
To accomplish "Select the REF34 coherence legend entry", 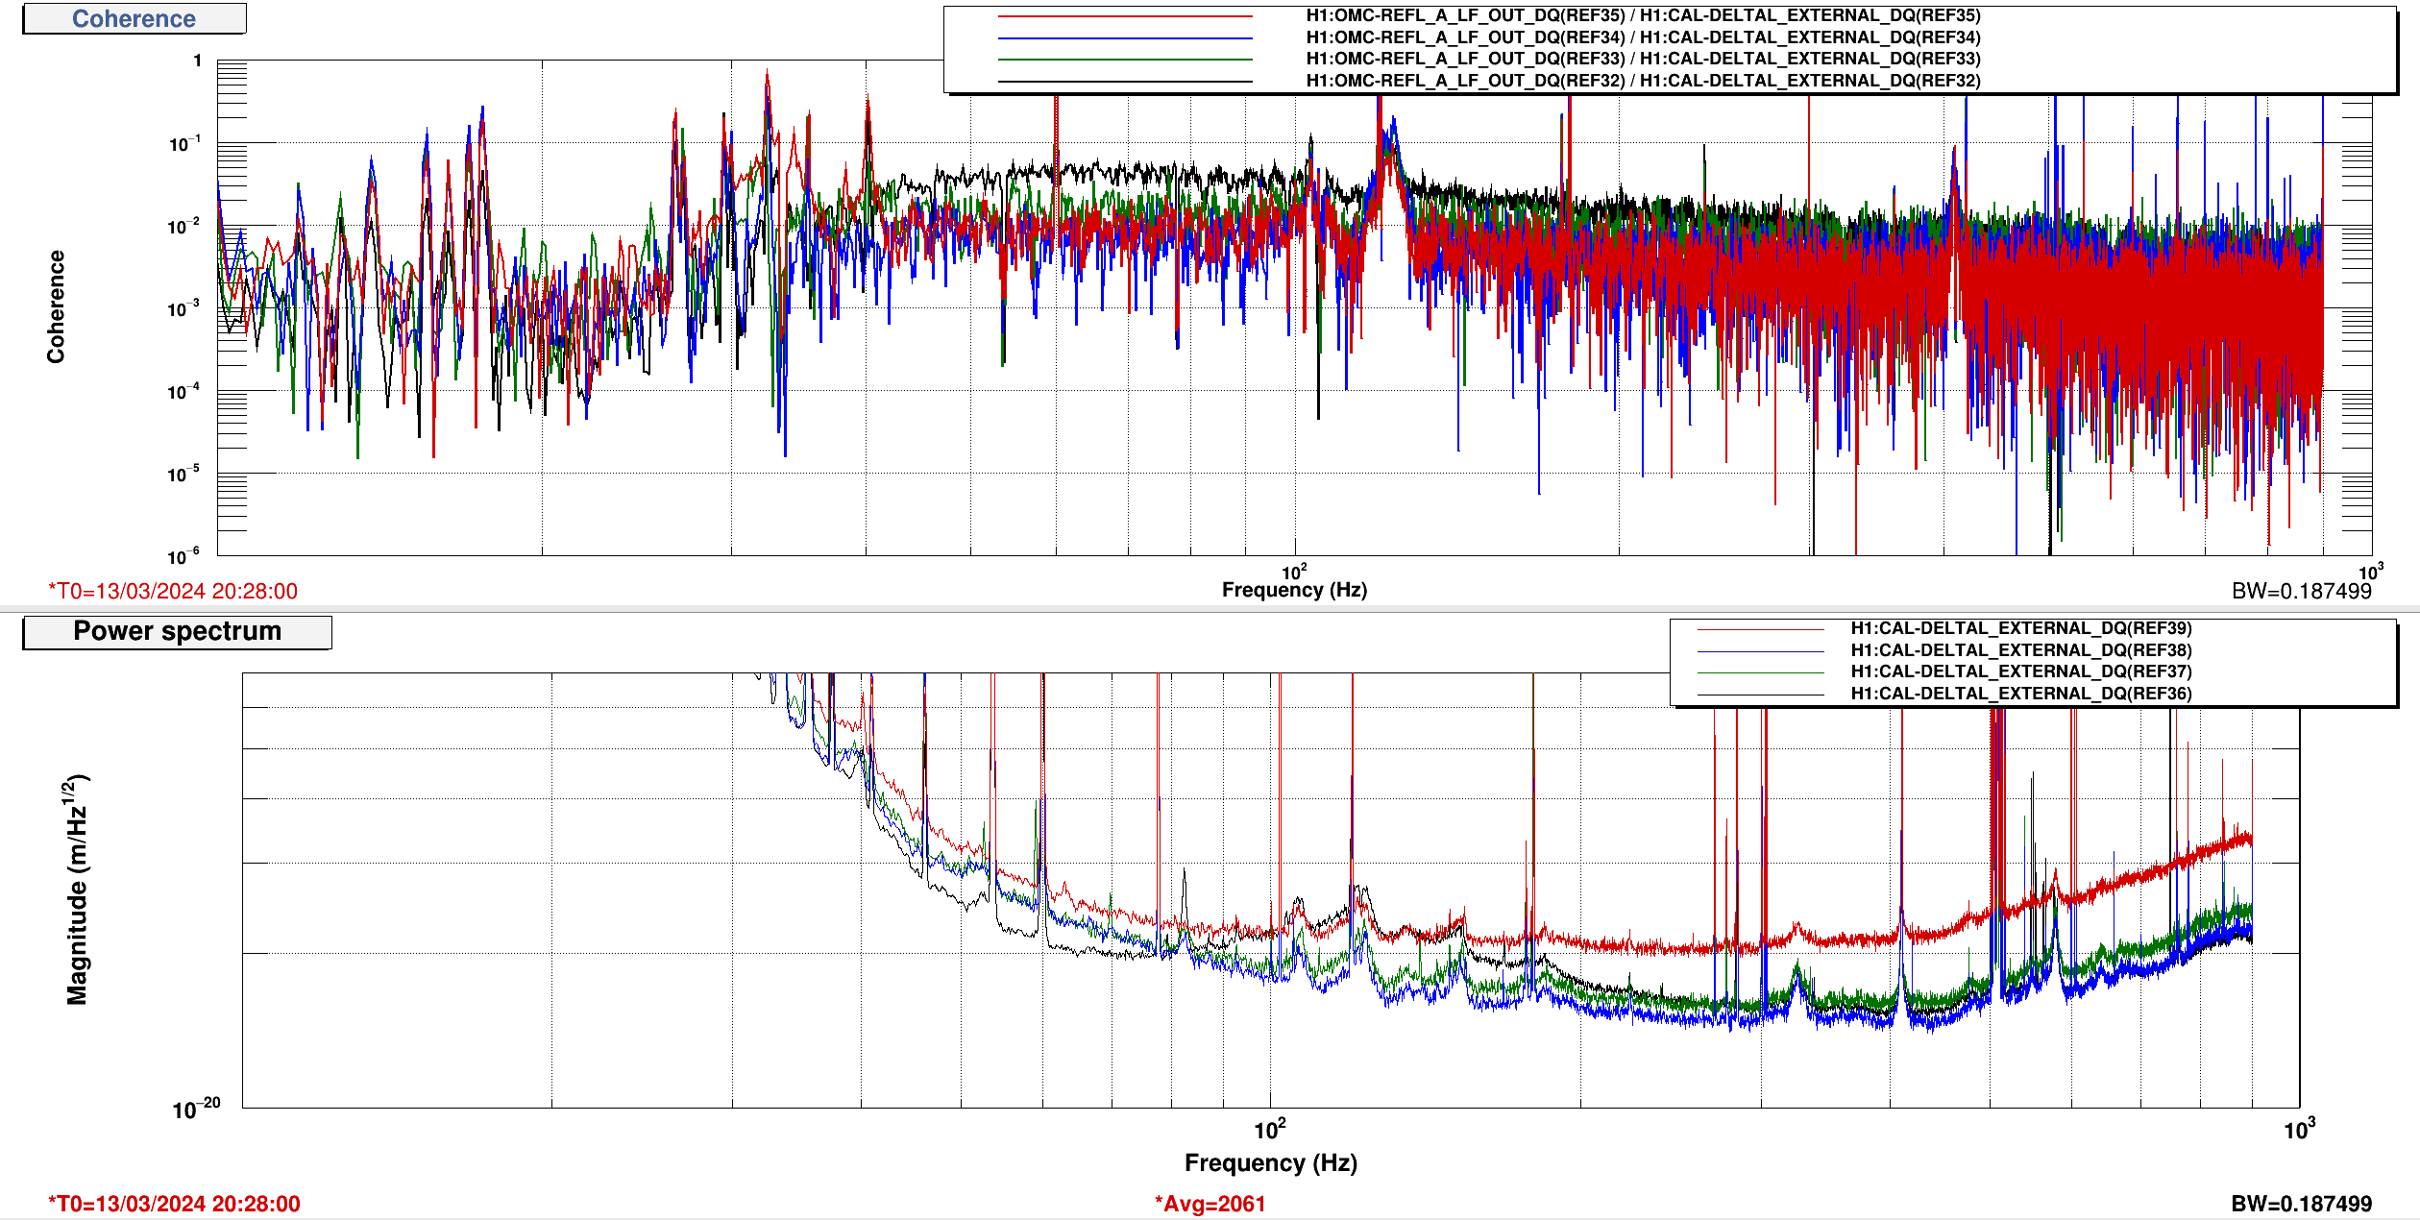I will point(1642,37).
